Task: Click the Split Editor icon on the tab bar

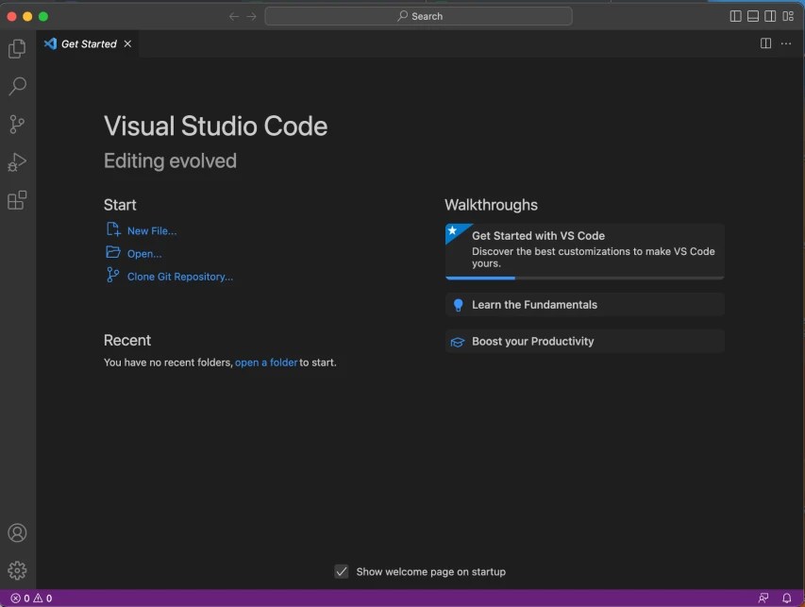Action: click(764, 42)
